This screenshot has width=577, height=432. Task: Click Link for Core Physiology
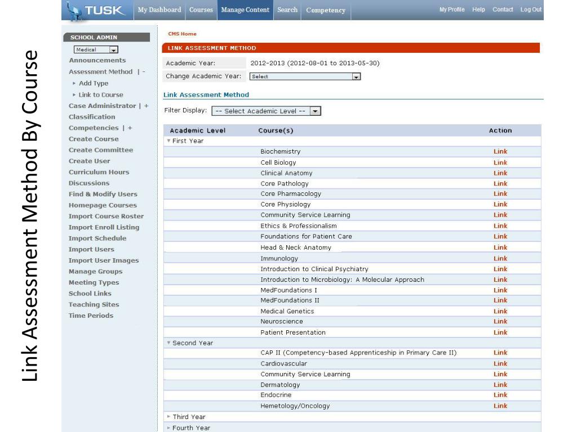pyautogui.click(x=500, y=204)
